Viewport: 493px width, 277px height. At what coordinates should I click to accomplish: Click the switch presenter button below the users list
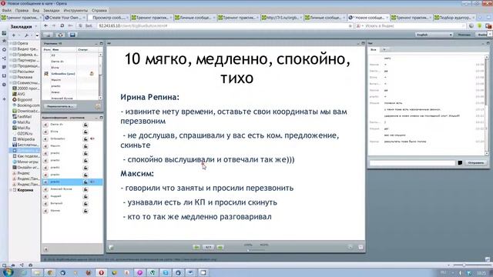pos(60,106)
